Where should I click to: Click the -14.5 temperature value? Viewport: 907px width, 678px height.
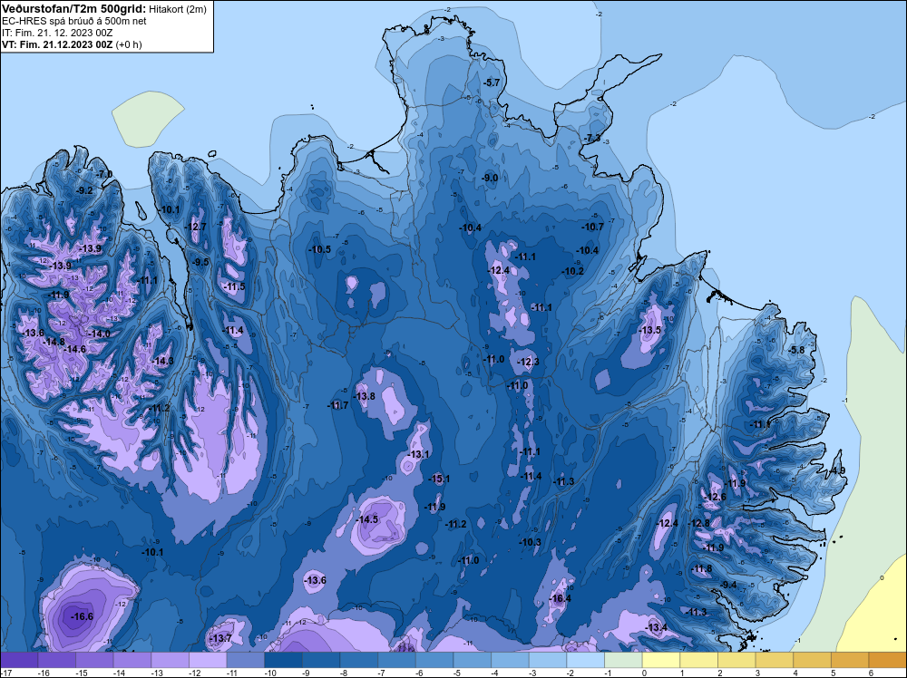(x=367, y=519)
